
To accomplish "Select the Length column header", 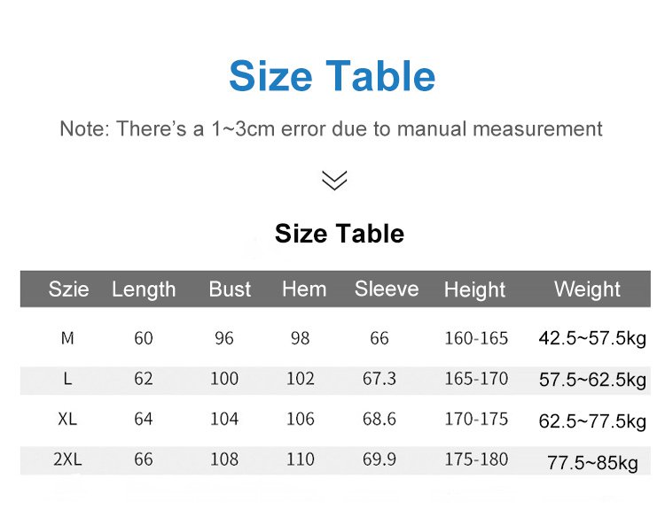I will tap(144, 289).
